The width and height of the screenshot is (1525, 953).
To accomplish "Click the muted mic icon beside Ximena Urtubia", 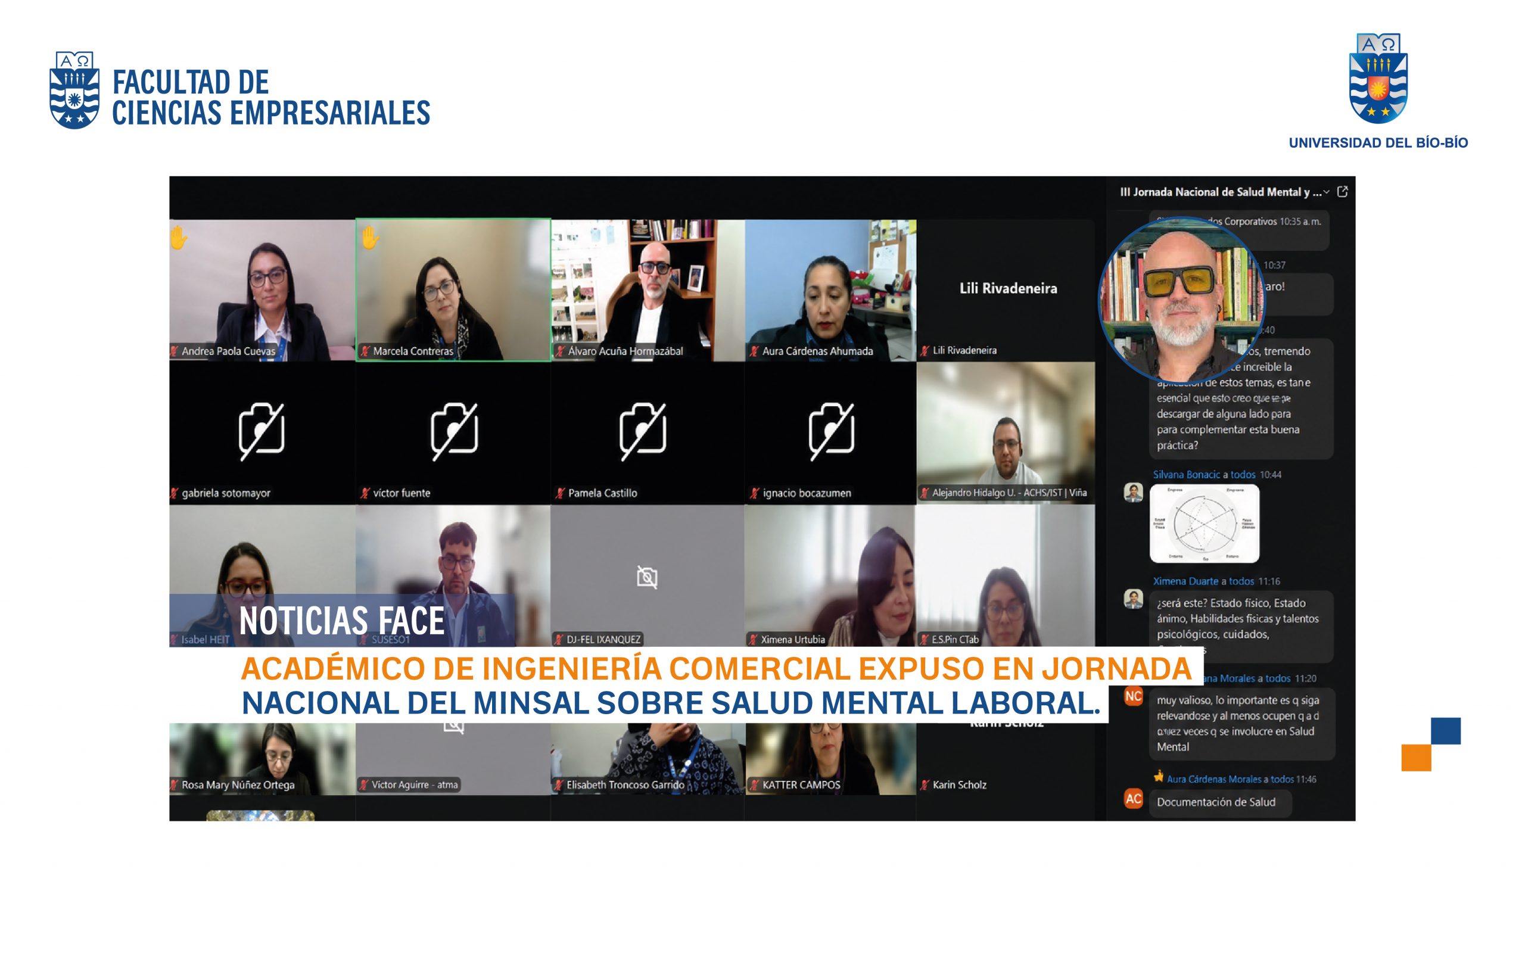I will click(753, 639).
